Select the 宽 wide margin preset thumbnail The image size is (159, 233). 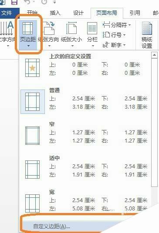click(32, 203)
